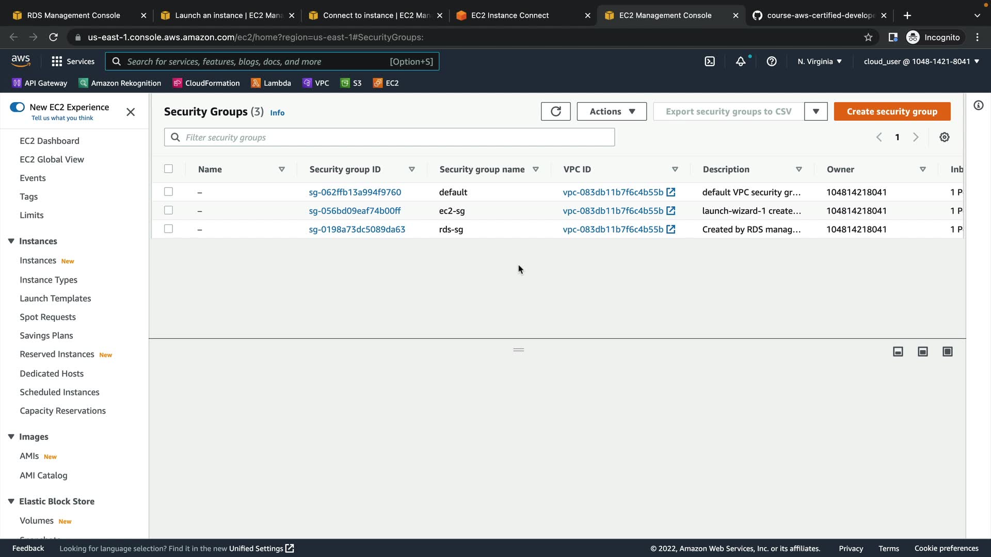Open the CloudShell terminal icon
This screenshot has width=991, height=557.
pos(710,61)
